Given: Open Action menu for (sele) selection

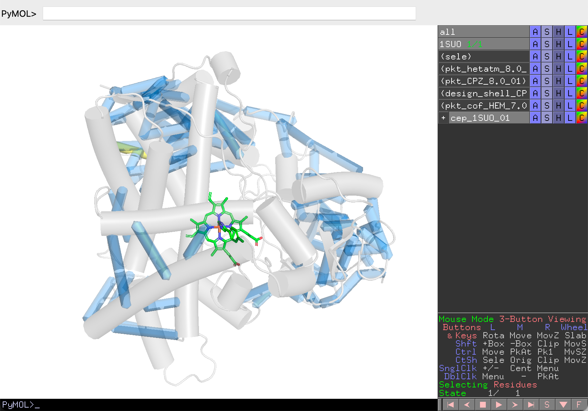Looking at the screenshot, I should (x=535, y=56).
